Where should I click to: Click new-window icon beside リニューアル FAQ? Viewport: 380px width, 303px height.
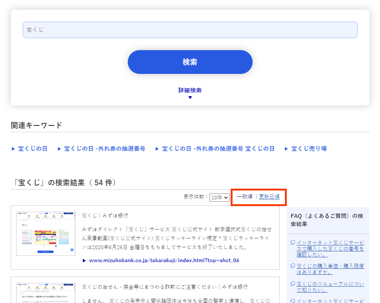tap(293, 284)
